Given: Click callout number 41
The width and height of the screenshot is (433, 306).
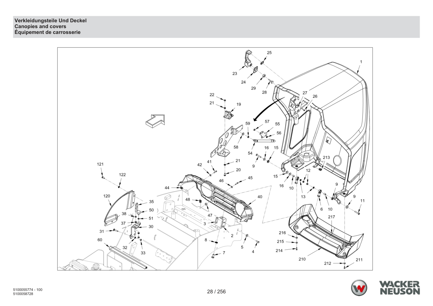Looking at the screenshot, I should tap(209, 161).
